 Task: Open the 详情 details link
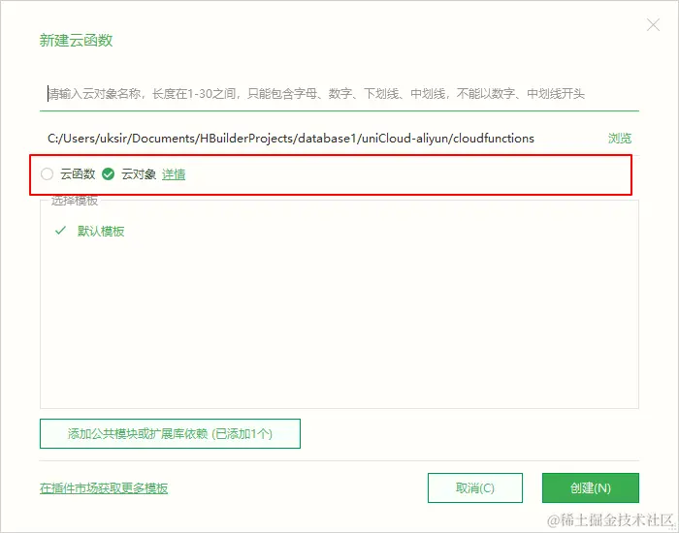pyautogui.click(x=174, y=174)
